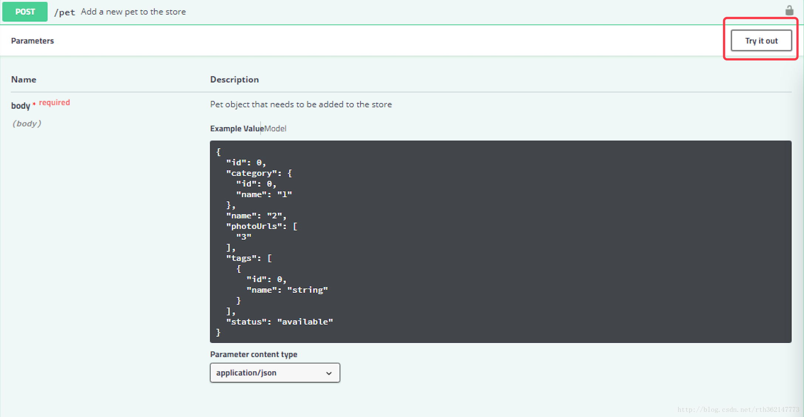Click the Parameter content type label
The image size is (804, 417).
[x=253, y=354]
